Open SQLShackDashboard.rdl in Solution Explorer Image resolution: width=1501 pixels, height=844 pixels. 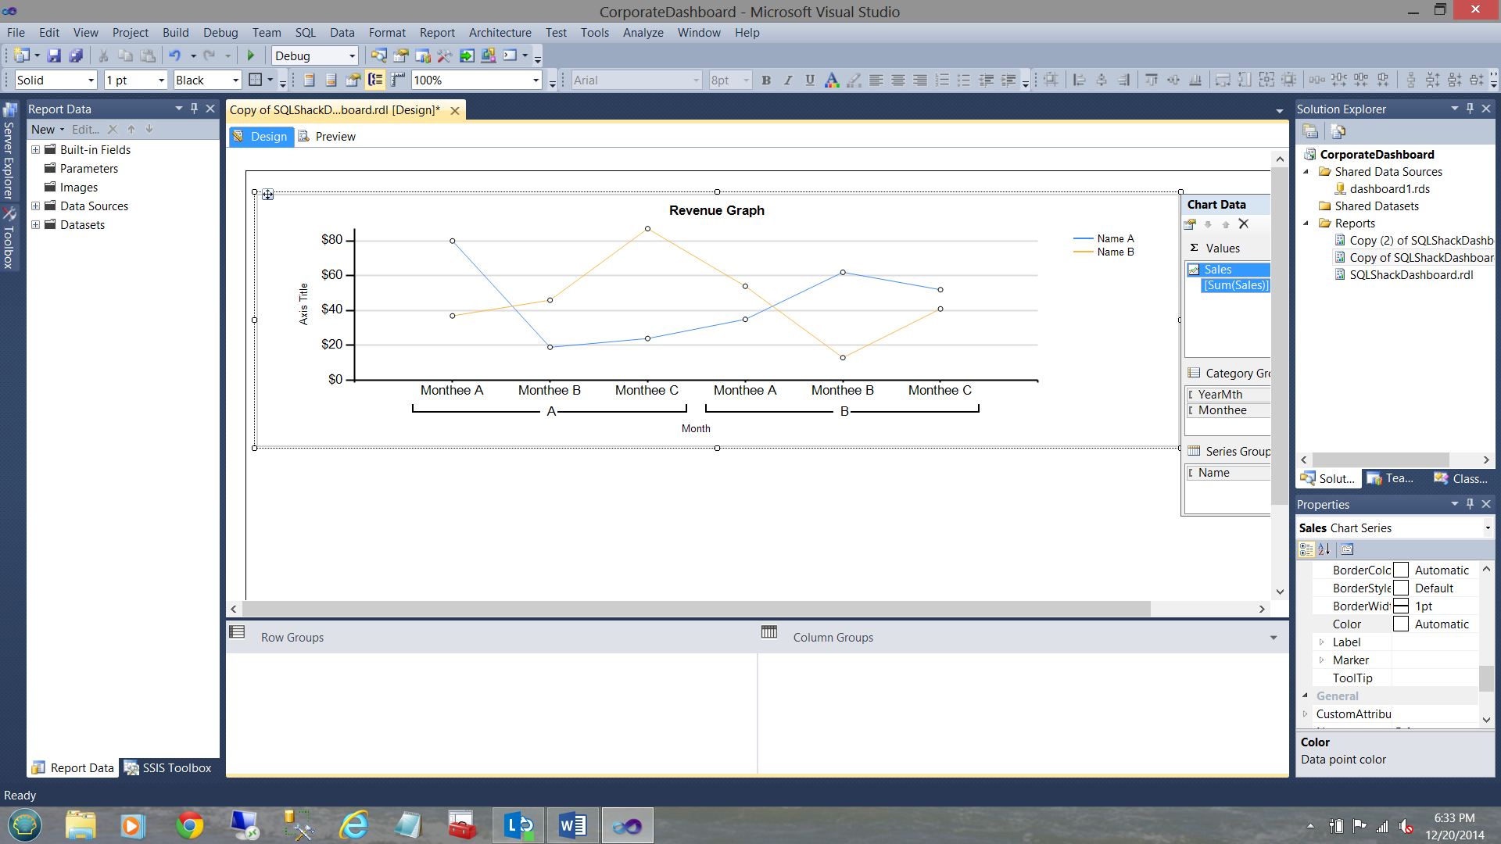[x=1410, y=274]
